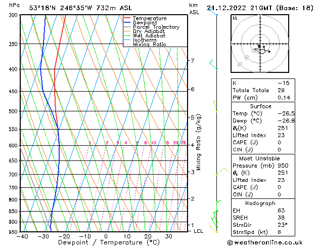
Task: Click the Hodograph section header in table
Action: click(x=260, y=203)
